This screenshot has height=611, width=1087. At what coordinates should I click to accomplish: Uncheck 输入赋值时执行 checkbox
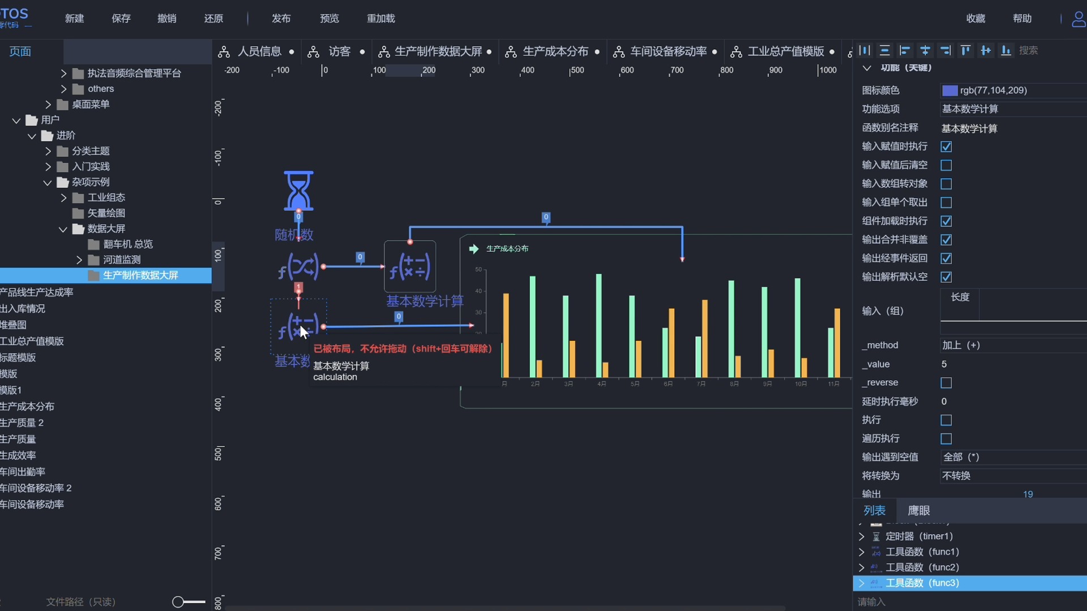(946, 147)
